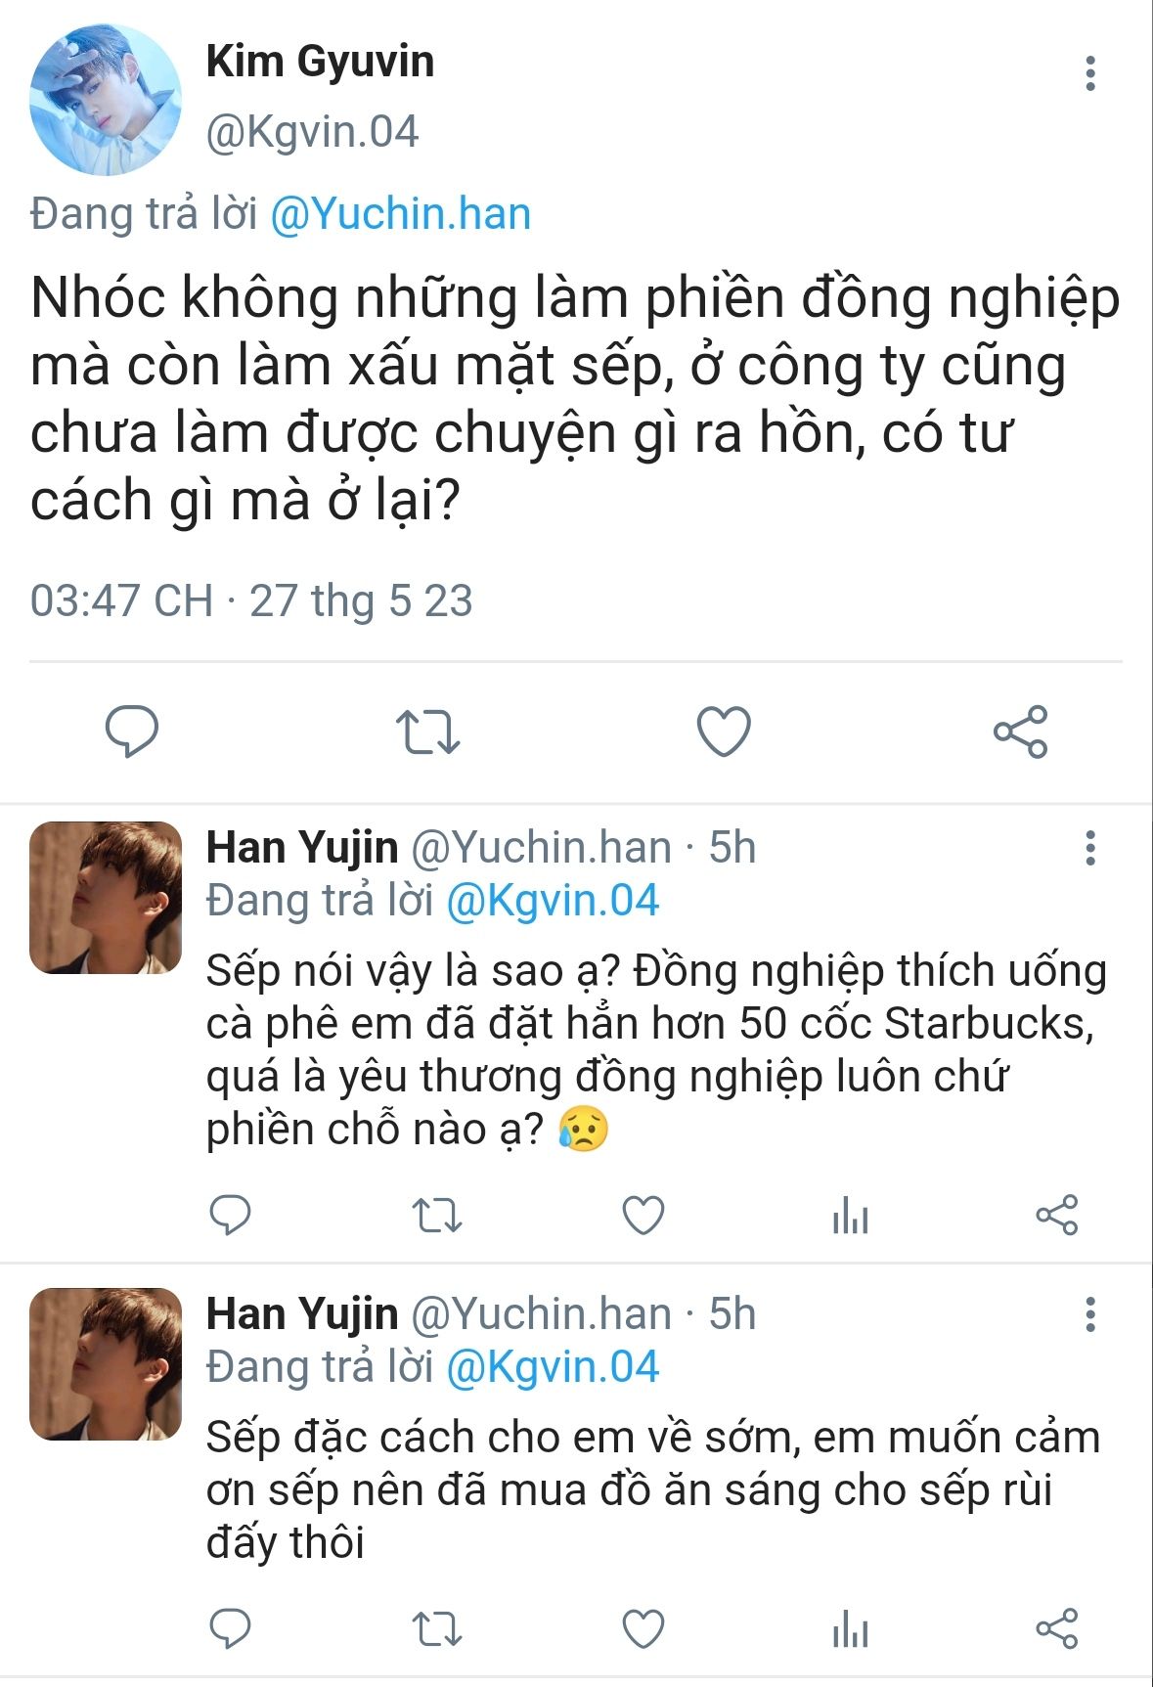Like Kim Gyuvin's main tweet
The width and height of the screenshot is (1153, 1687).
click(724, 732)
